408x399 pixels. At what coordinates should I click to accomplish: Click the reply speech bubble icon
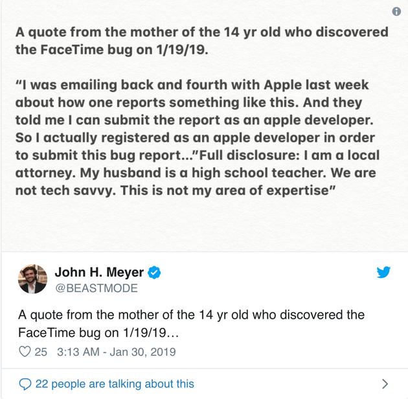25,383
